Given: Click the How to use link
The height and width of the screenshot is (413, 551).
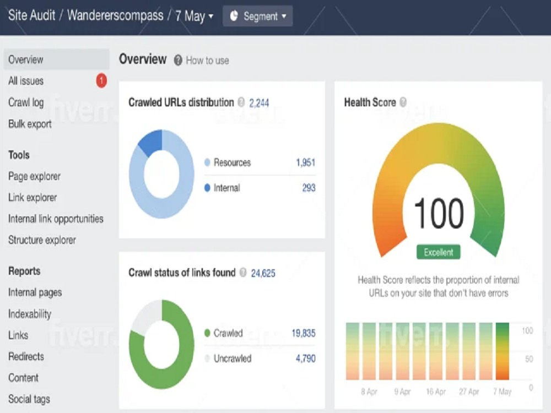Looking at the screenshot, I should [x=207, y=61].
